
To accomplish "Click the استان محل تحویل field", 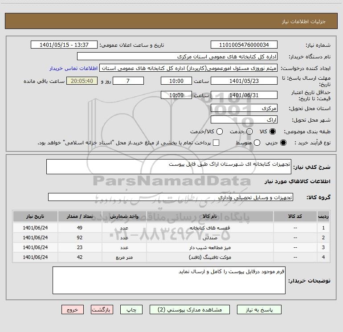I will (x=244, y=108).
